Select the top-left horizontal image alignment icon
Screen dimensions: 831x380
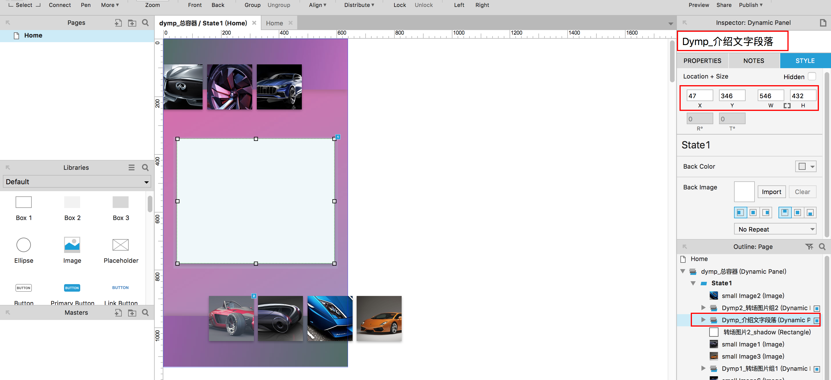tap(740, 213)
